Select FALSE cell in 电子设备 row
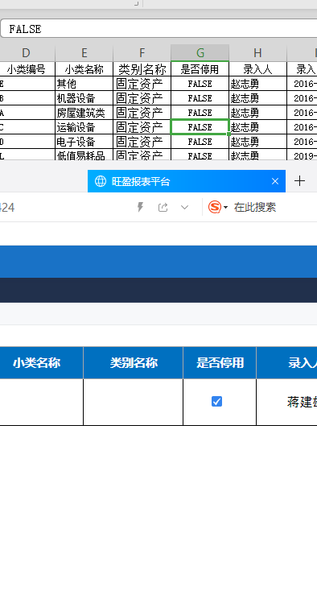This screenshot has width=317, height=599. coord(200,142)
